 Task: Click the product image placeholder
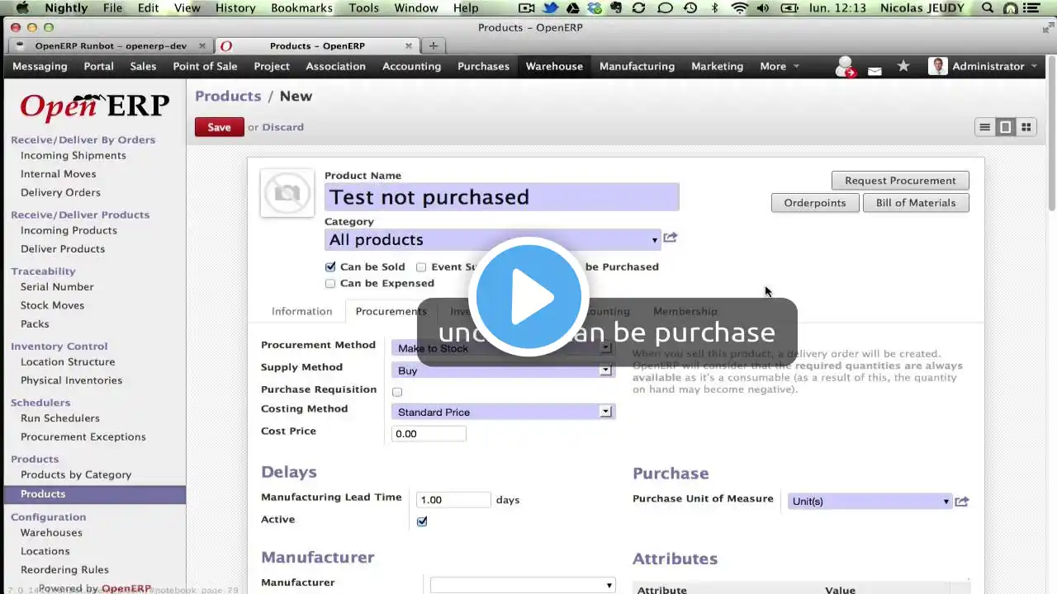click(x=287, y=193)
